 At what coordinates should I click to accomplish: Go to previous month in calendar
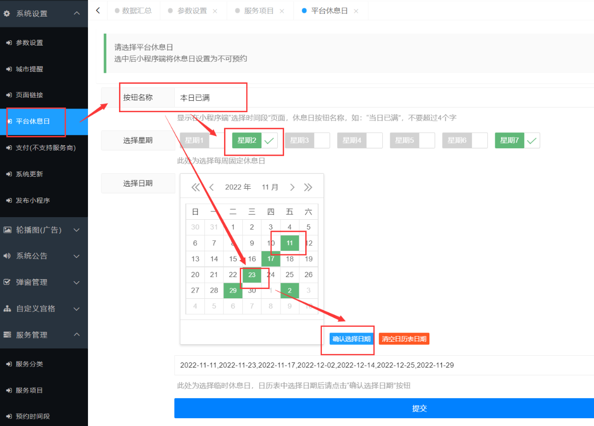(212, 187)
